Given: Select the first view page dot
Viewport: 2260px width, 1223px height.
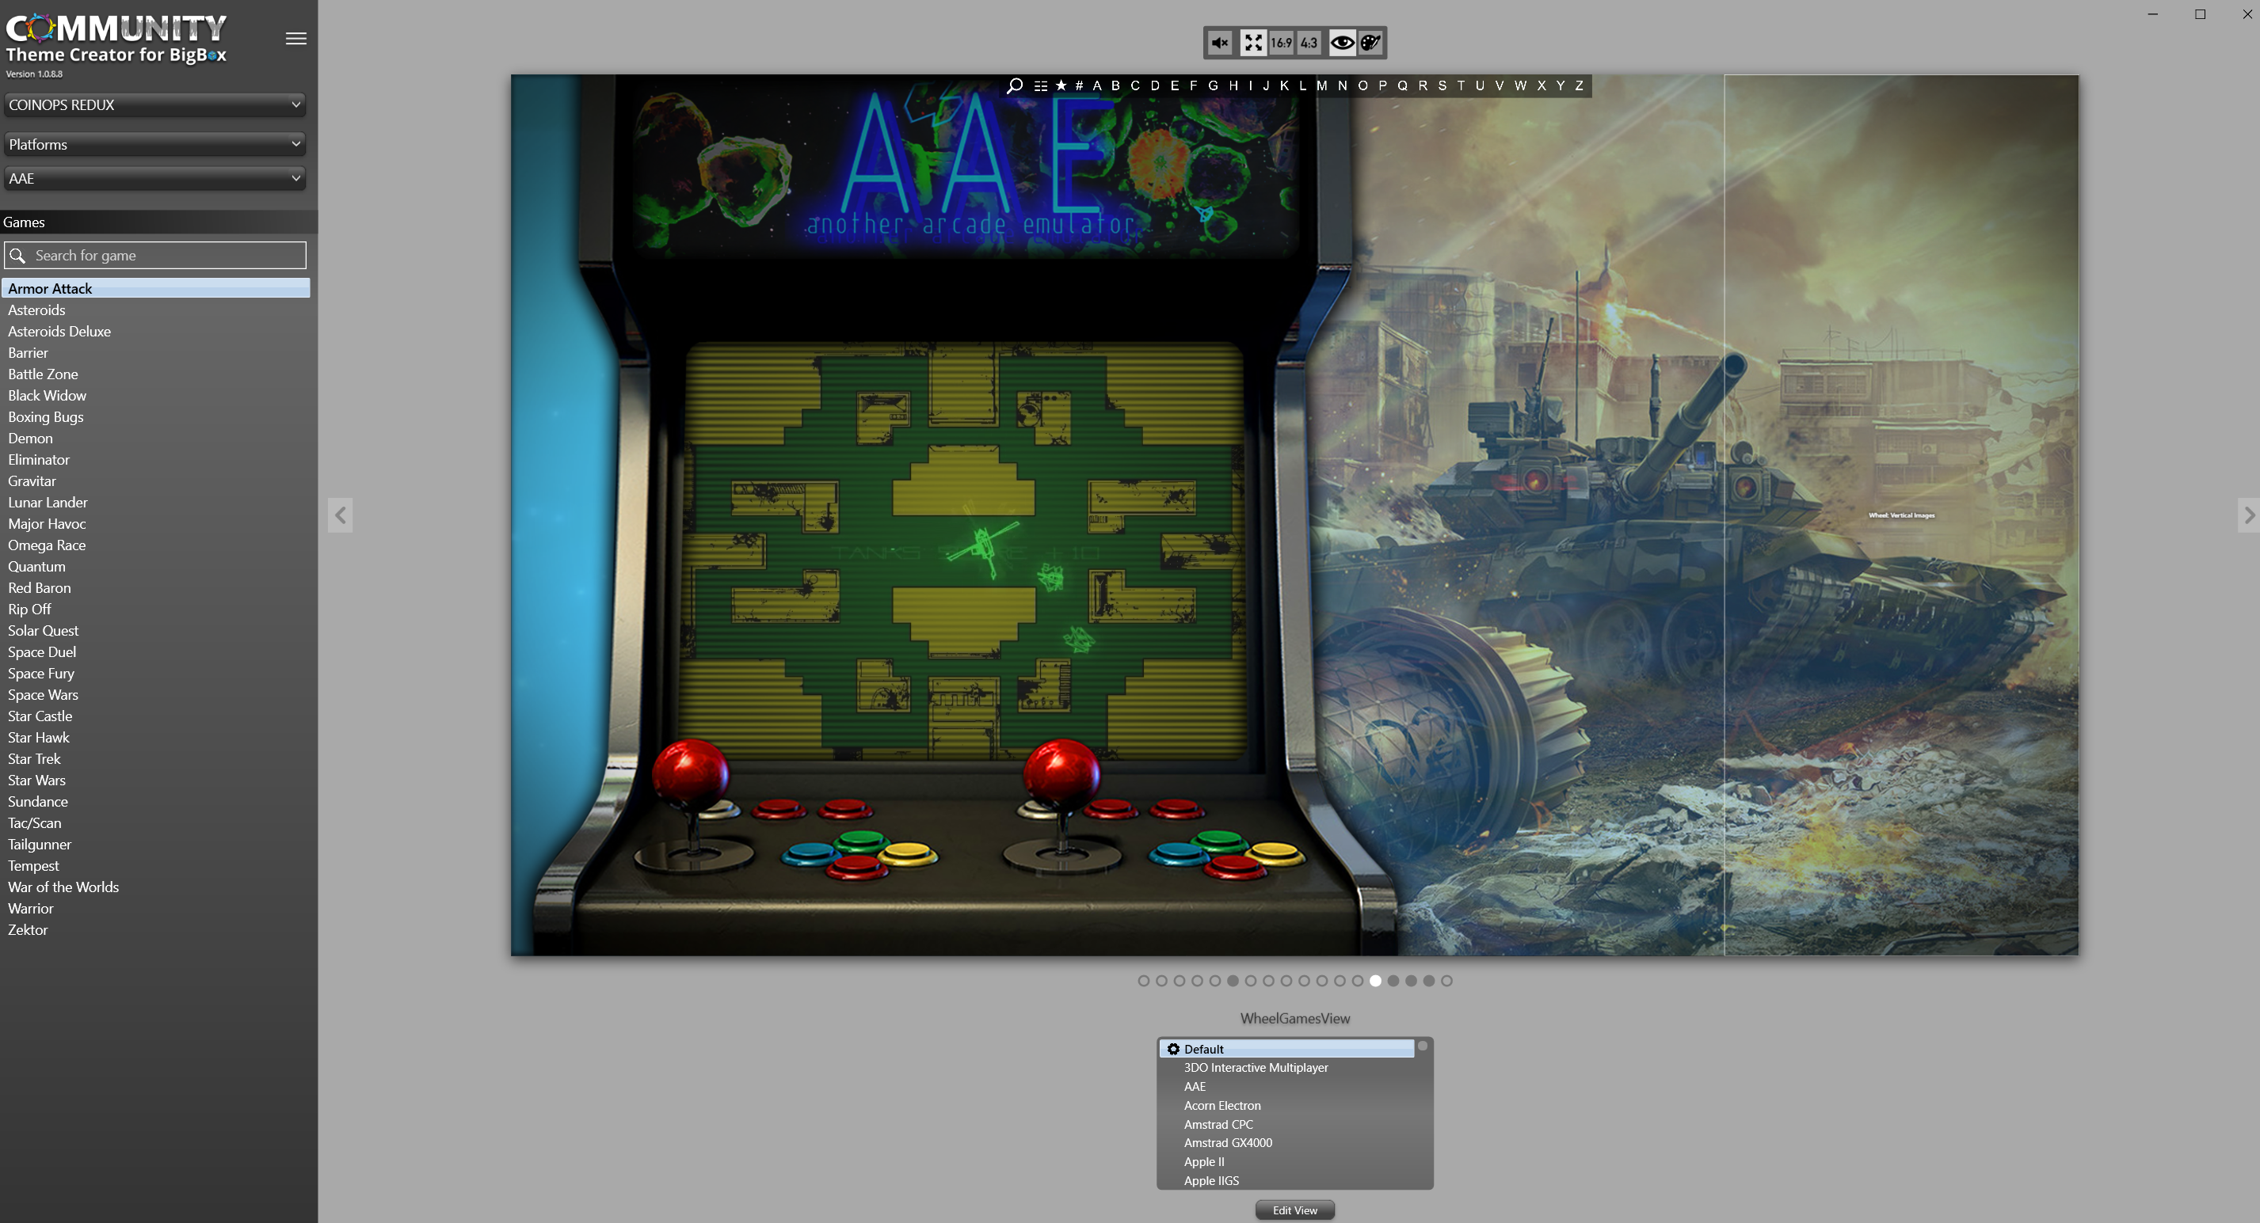Looking at the screenshot, I should (1143, 980).
